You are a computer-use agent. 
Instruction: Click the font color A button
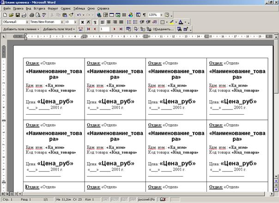(181, 22)
